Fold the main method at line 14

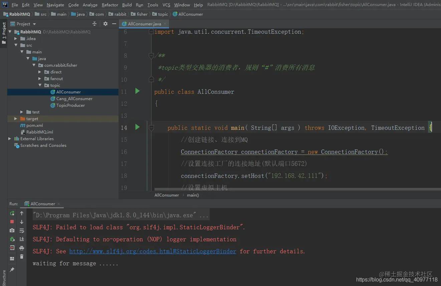tap(151, 127)
